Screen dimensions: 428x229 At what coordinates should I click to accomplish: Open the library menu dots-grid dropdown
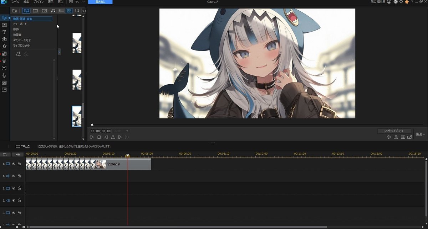click(77, 11)
